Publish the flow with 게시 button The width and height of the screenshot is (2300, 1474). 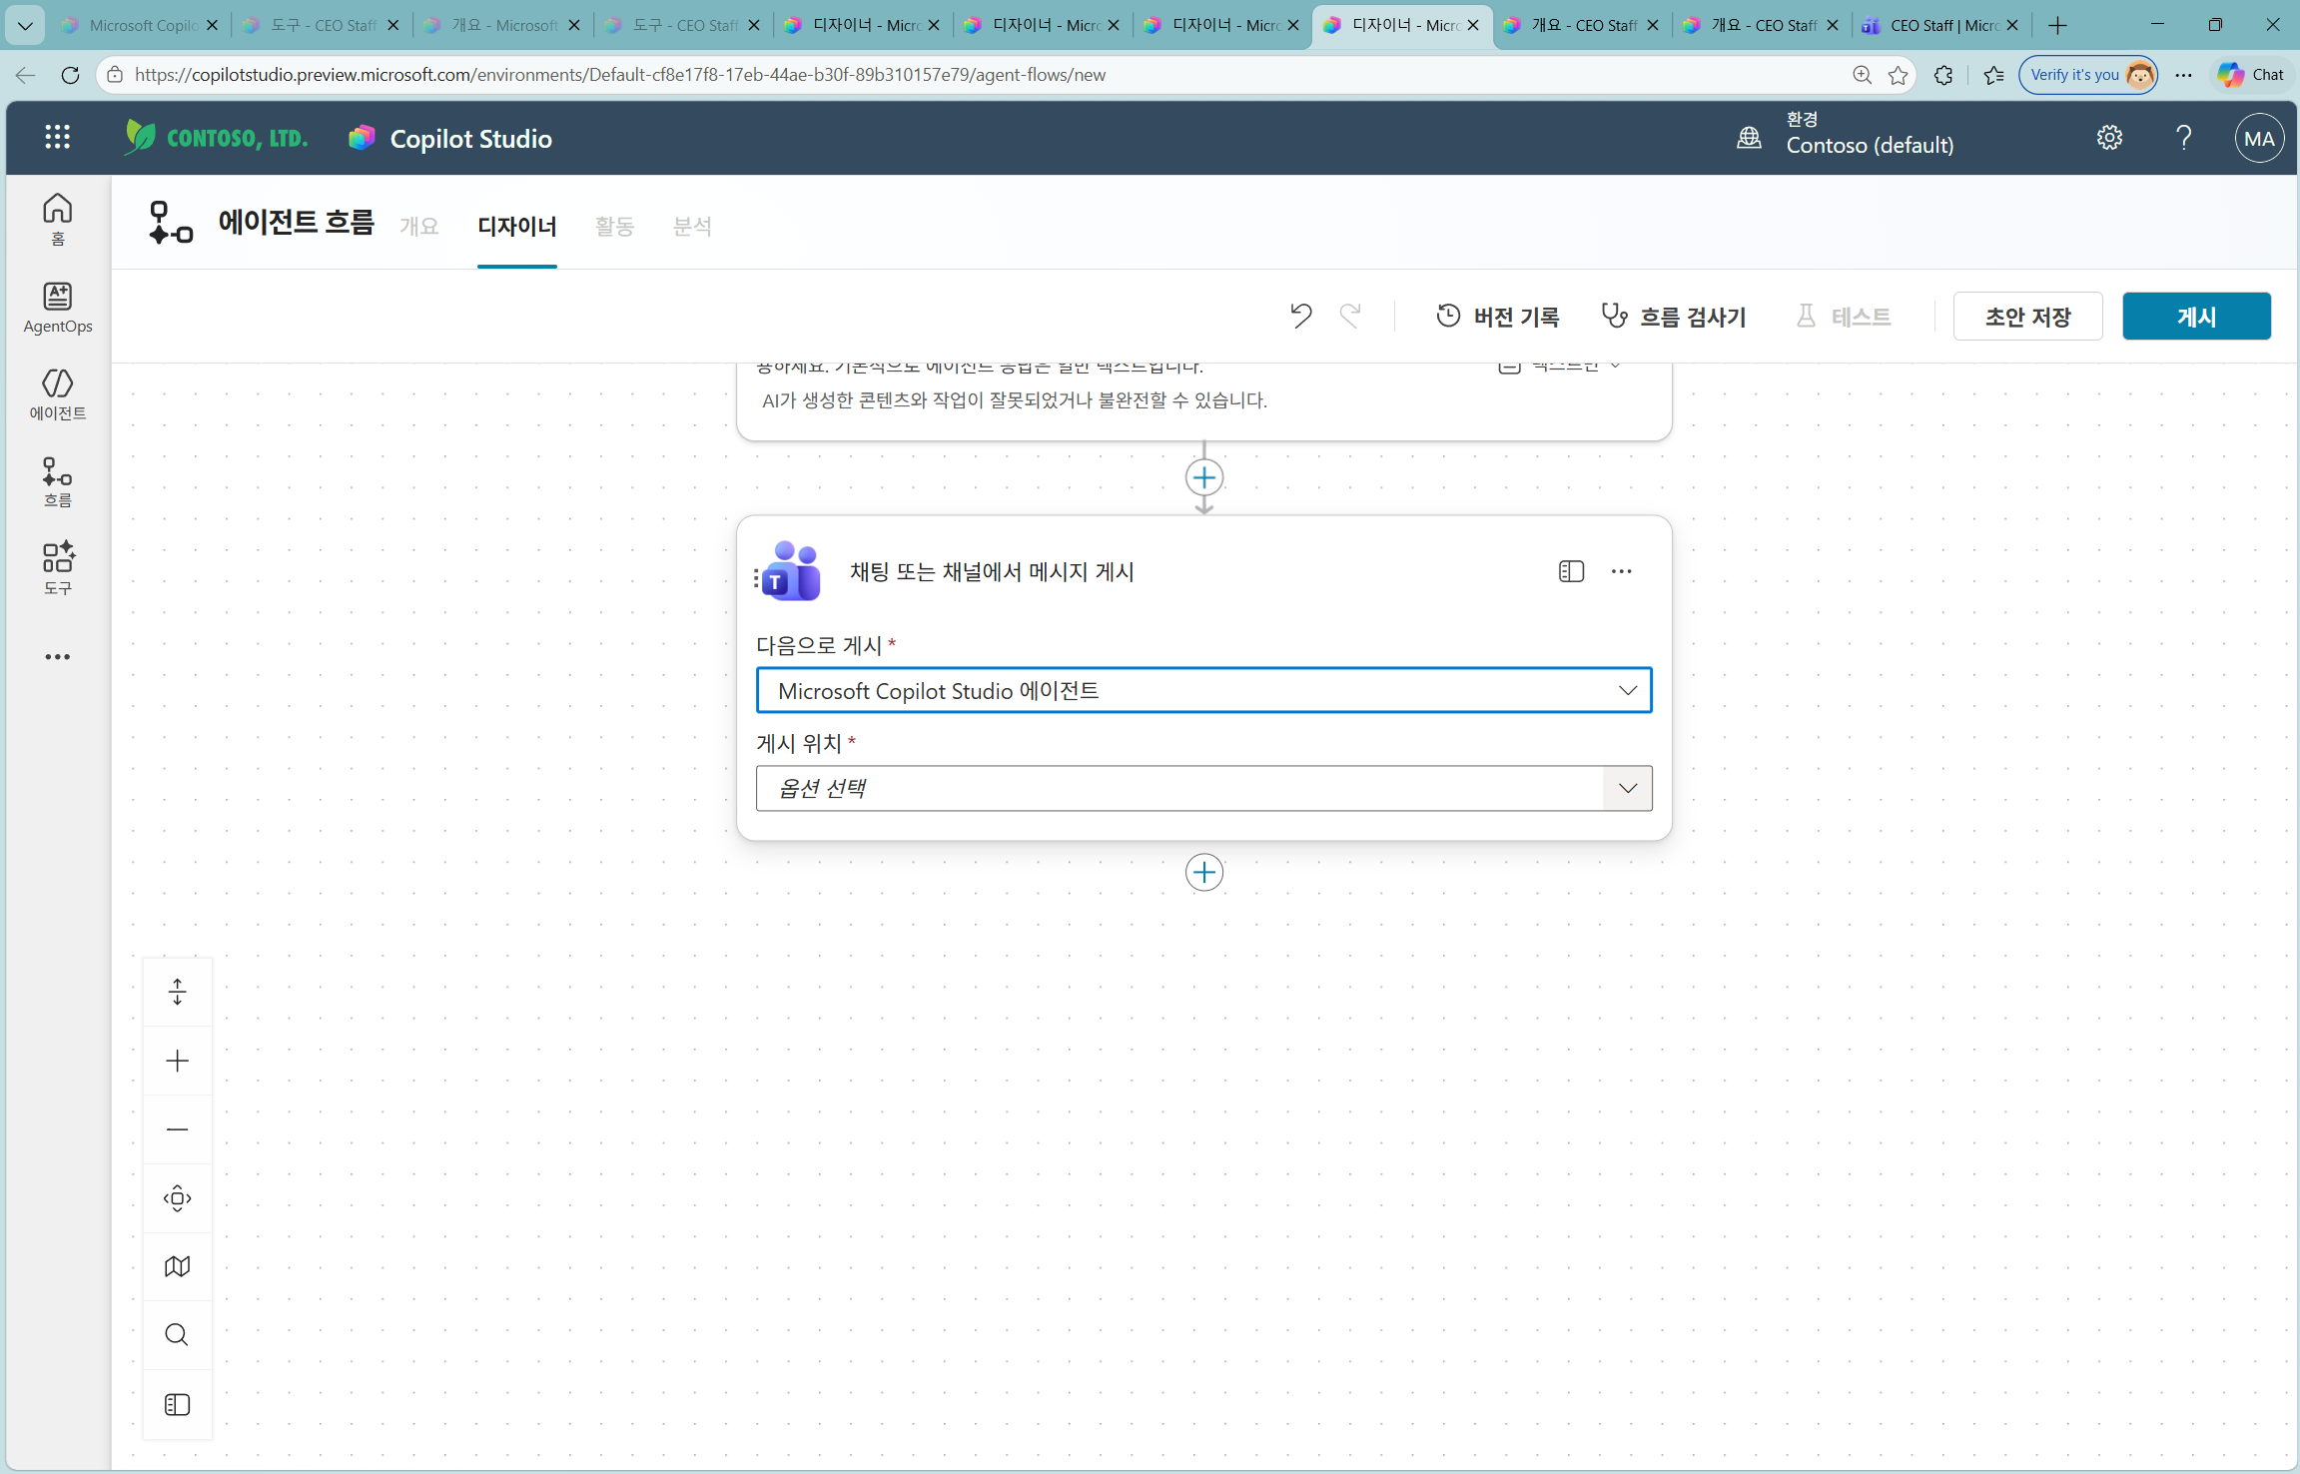pyautogui.click(x=2196, y=317)
